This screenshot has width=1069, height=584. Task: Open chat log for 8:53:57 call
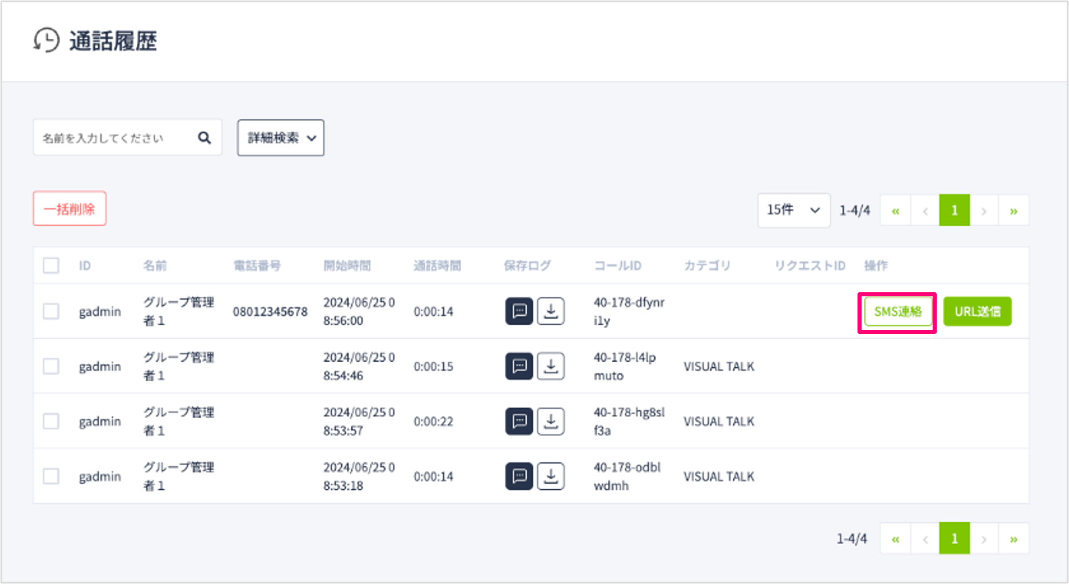tap(519, 421)
